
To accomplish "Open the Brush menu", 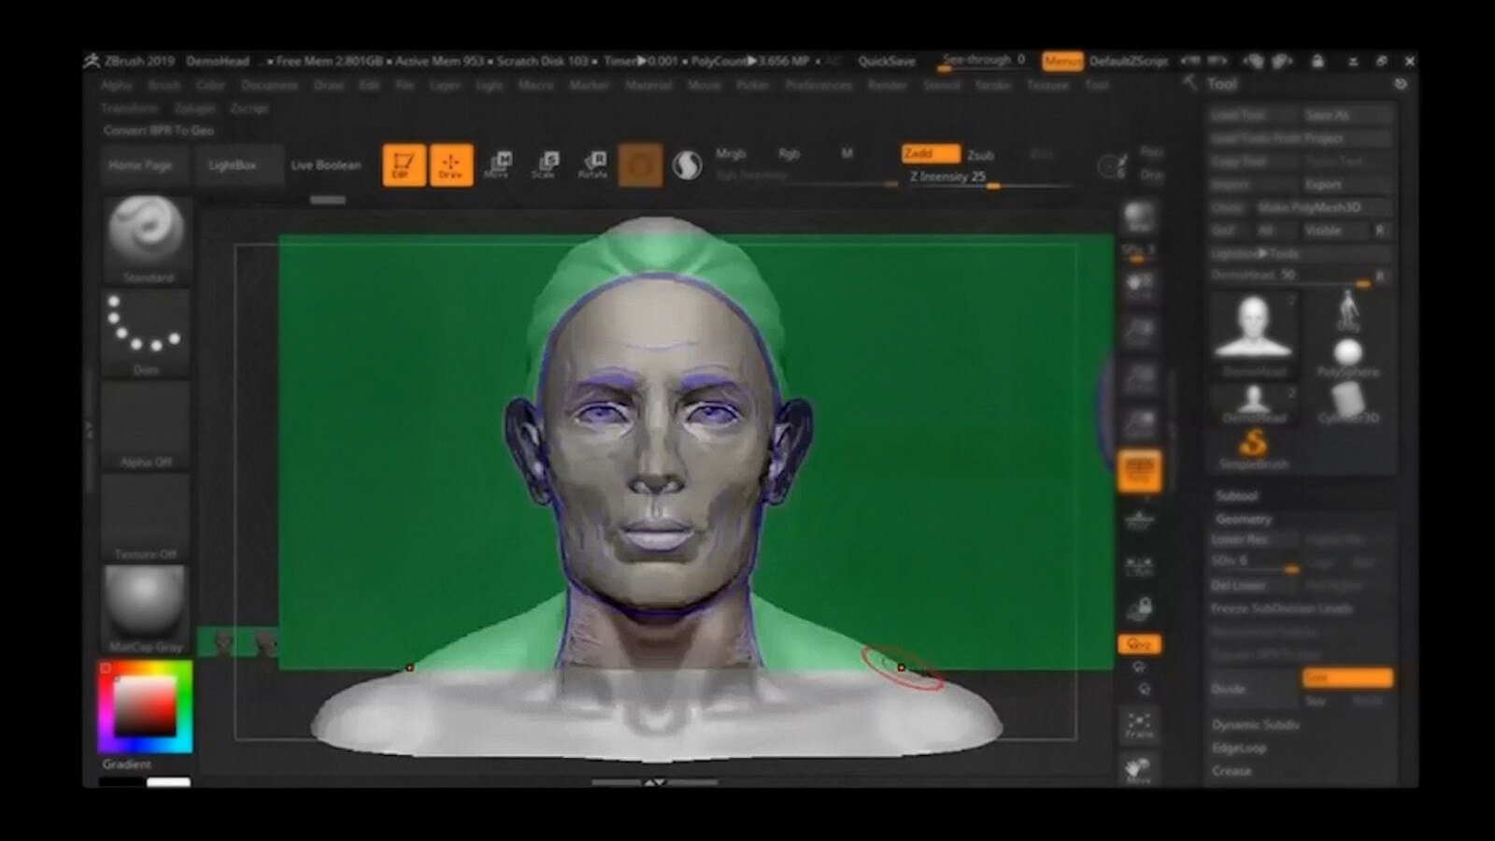I will coord(164,85).
